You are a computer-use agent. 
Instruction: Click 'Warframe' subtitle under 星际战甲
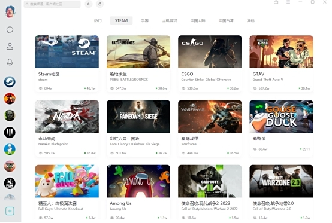[x=189, y=144]
